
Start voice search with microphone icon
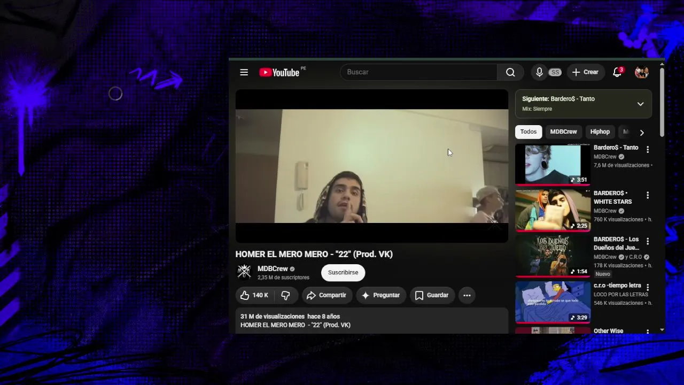539,72
